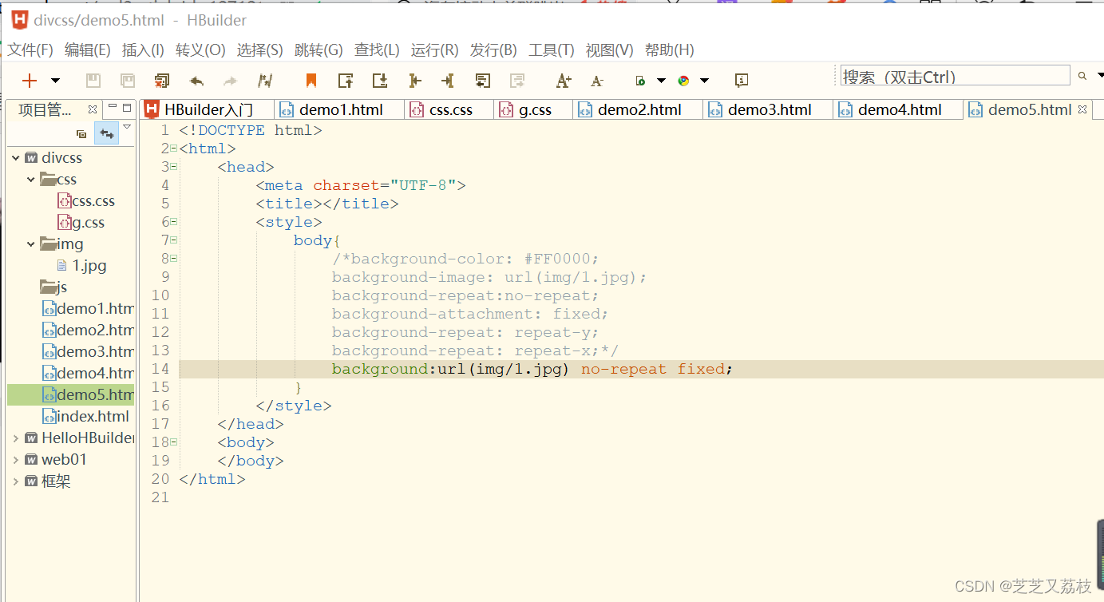Collapse the img folder
This screenshot has height=602, width=1104.
tap(31, 244)
